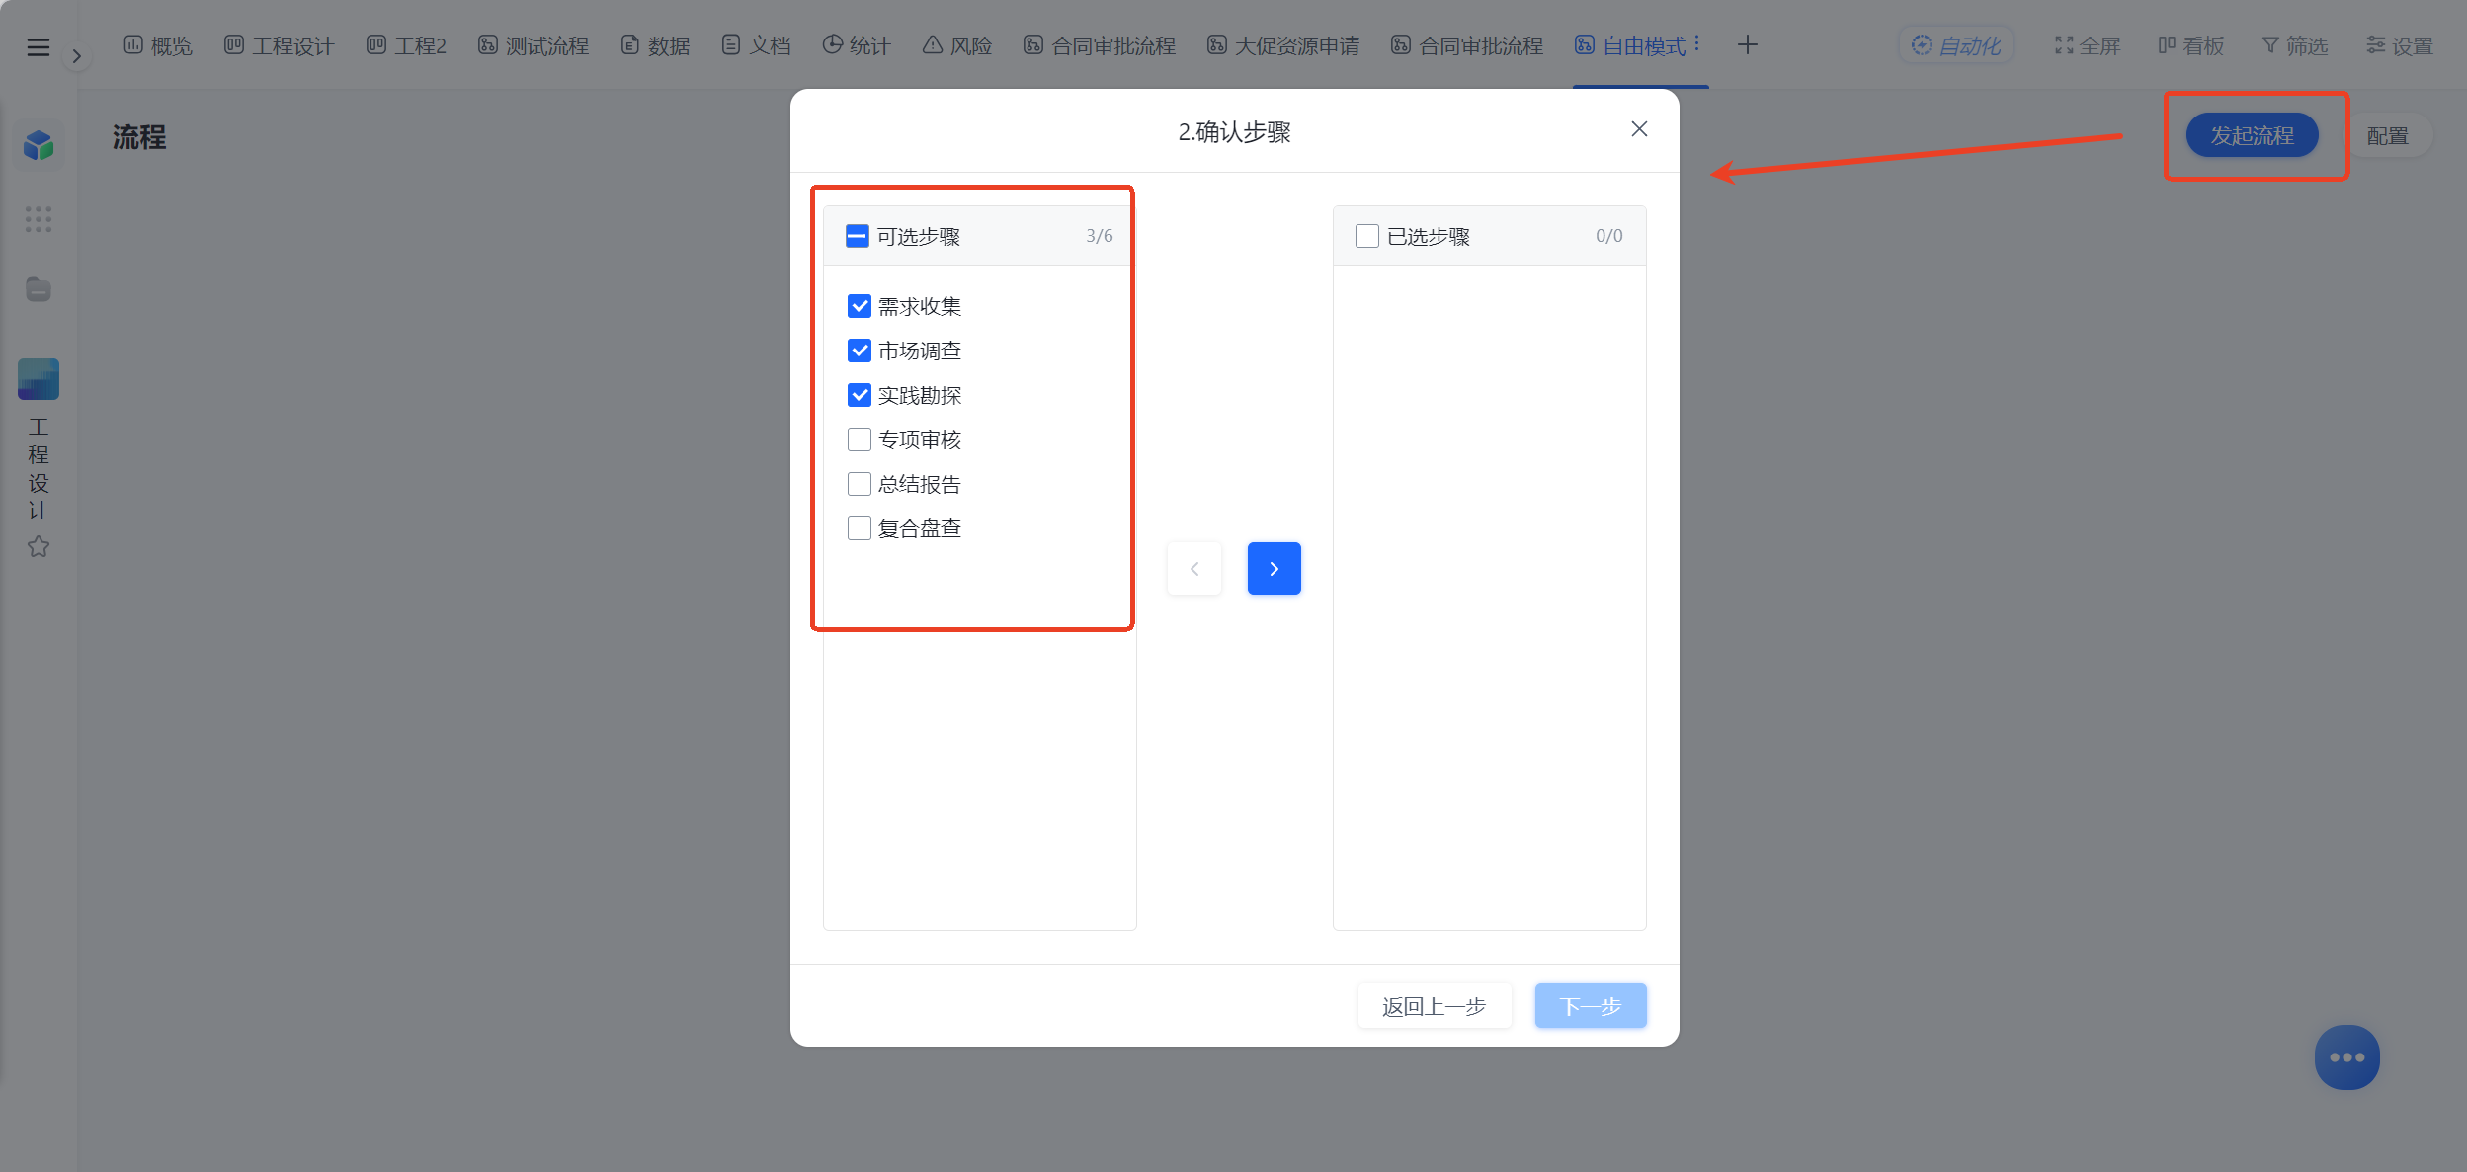The image size is (2467, 1172).
Task: Open the 概览 tab
Action: coord(158,45)
